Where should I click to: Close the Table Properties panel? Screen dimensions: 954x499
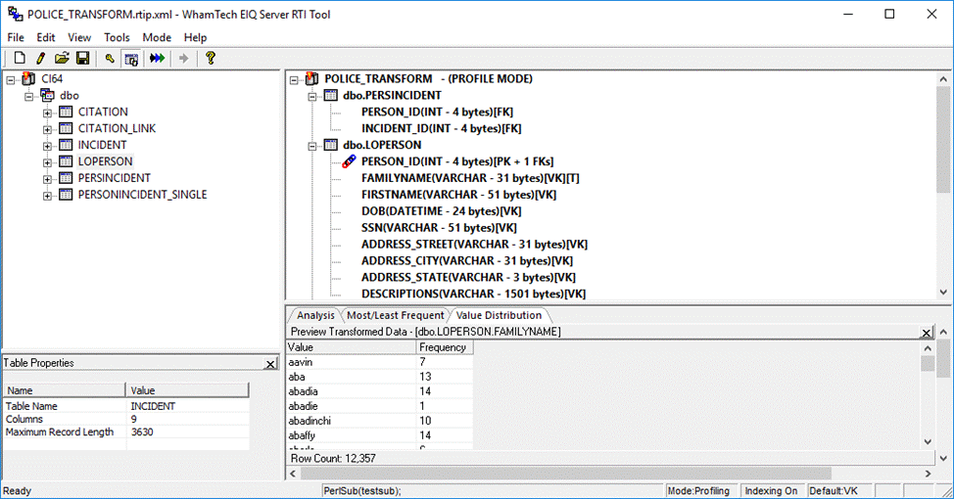270,364
